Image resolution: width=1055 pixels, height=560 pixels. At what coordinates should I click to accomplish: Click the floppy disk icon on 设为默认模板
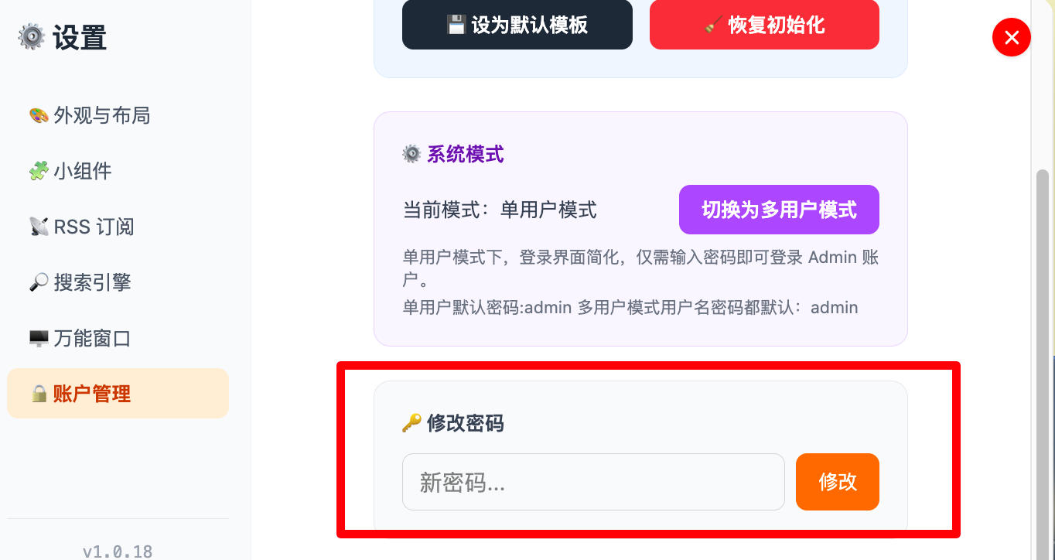tap(456, 25)
